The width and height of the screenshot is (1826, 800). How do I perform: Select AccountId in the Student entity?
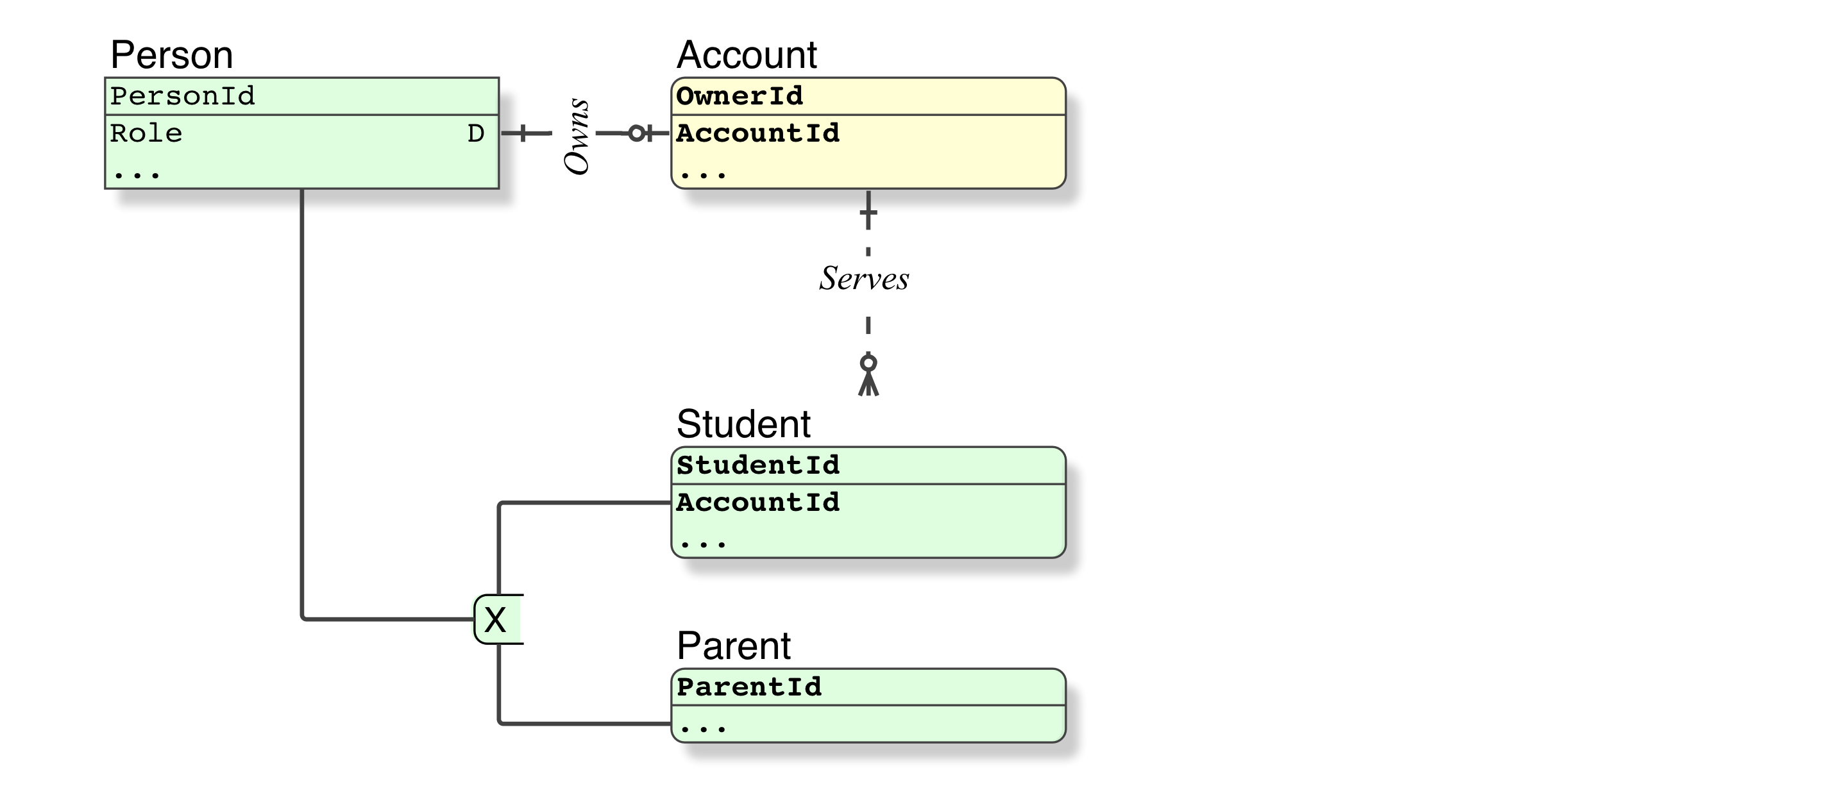click(x=757, y=503)
